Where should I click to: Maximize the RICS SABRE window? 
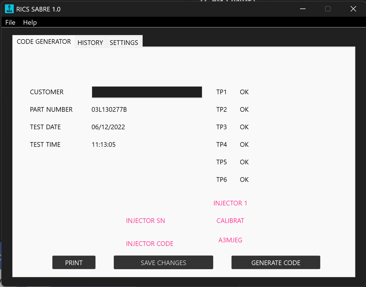point(328,9)
